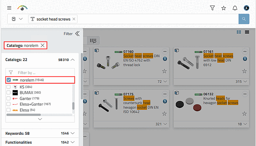Favorite the 06132 product with star
Viewport: 256px width, 146px height.
click(244, 114)
